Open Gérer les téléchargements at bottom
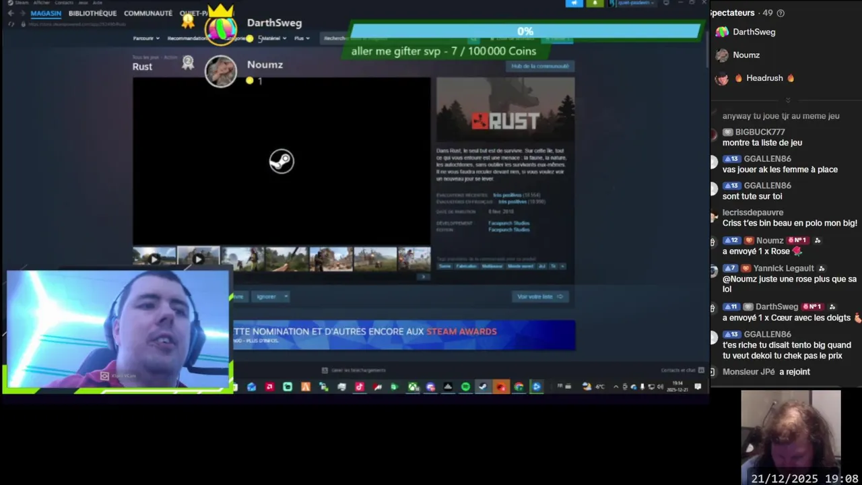Screen dimensions: 862x485 [x=354, y=370]
